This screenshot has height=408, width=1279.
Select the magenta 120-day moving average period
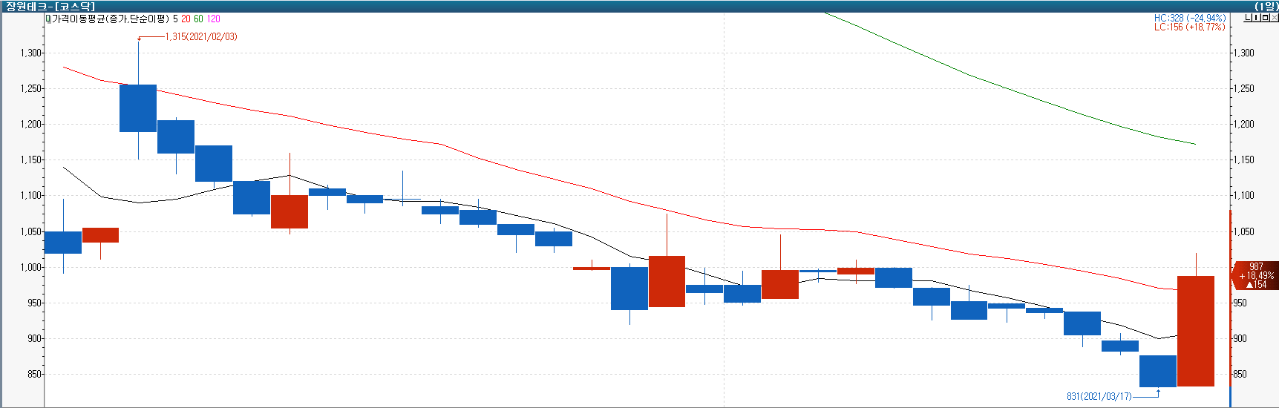click(x=213, y=19)
